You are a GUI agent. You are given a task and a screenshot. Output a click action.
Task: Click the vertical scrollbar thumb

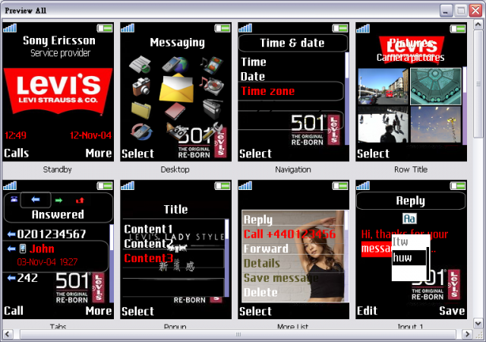click(478, 83)
